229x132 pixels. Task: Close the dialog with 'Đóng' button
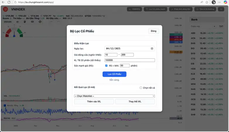[x=153, y=31]
